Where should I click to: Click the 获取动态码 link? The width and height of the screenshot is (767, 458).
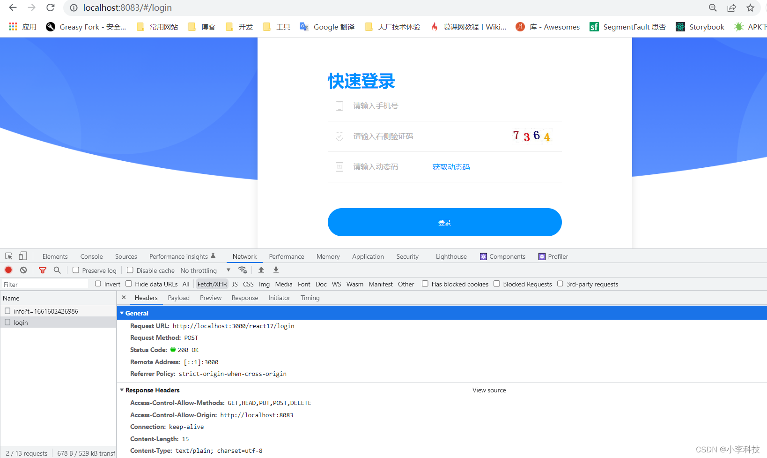click(x=451, y=167)
